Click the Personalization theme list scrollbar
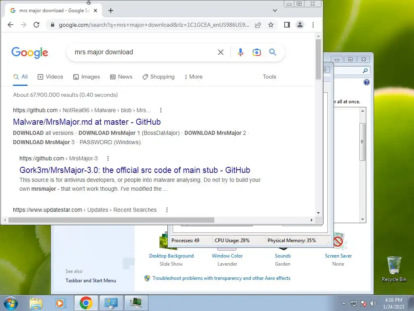This screenshot has width=414, height=311. click(363, 142)
